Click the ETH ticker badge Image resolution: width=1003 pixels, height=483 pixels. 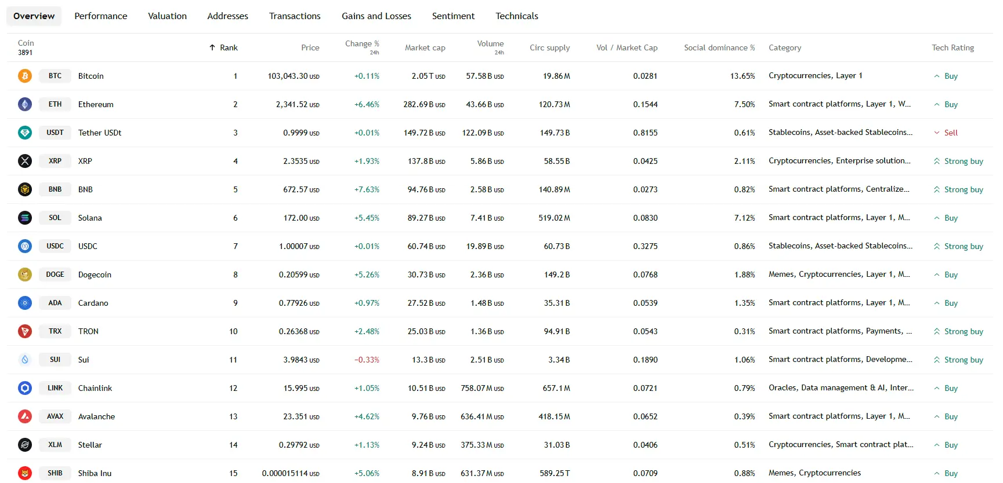click(x=55, y=104)
